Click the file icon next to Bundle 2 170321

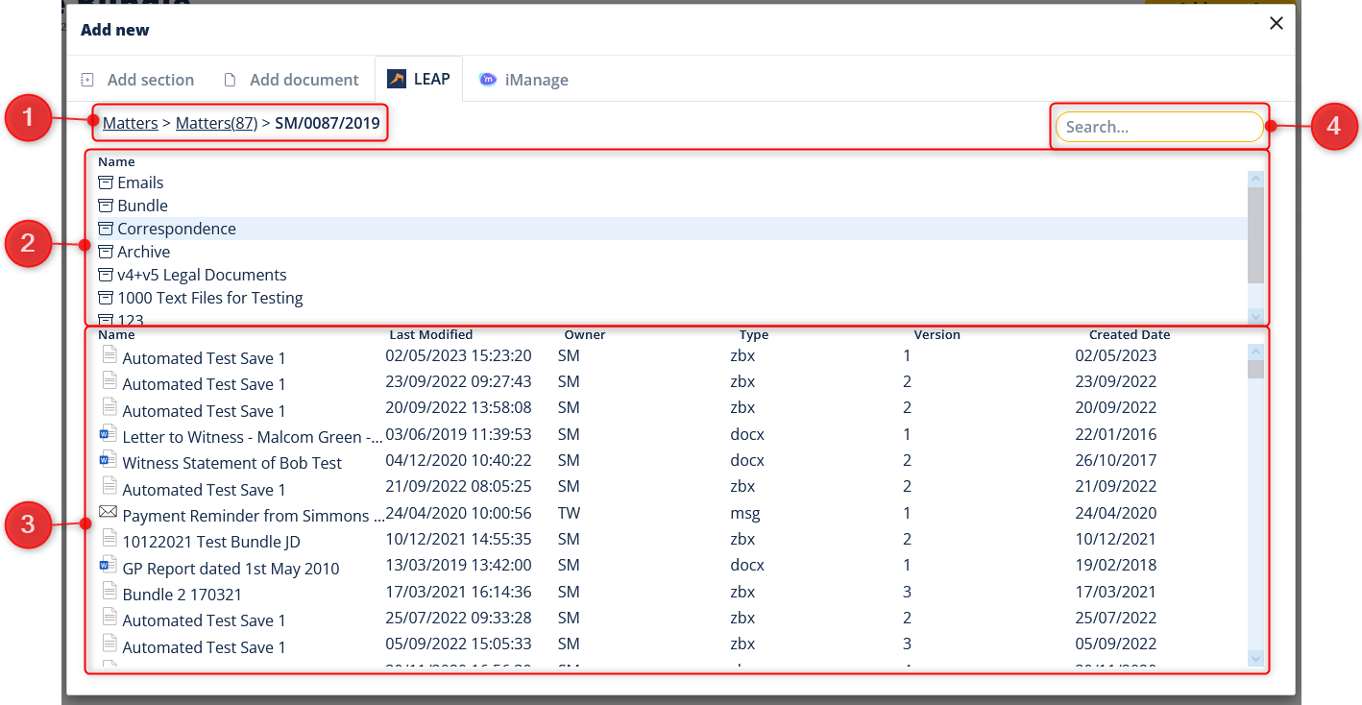click(x=109, y=593)
